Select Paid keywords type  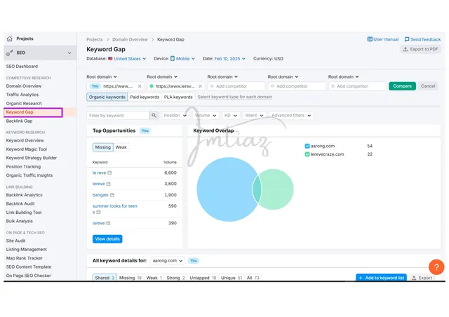(145, 97)
